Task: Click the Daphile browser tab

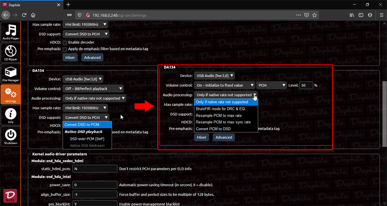Action: pyautogui.click(x=31, y=5)
